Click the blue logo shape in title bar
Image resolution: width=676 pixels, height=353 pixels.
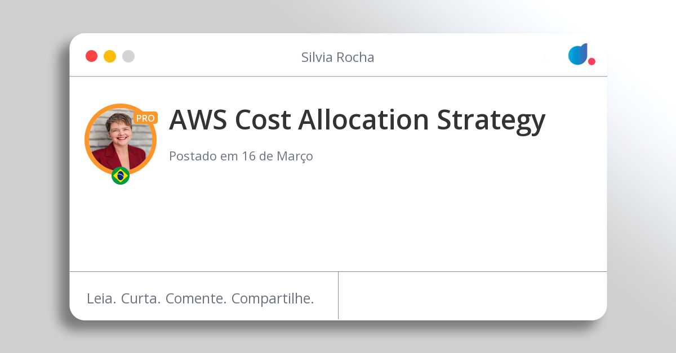click(x=577, y=54)
